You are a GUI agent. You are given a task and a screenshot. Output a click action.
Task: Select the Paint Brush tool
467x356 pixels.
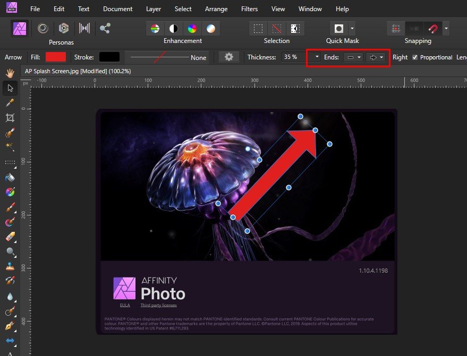(x=10, y=207)
